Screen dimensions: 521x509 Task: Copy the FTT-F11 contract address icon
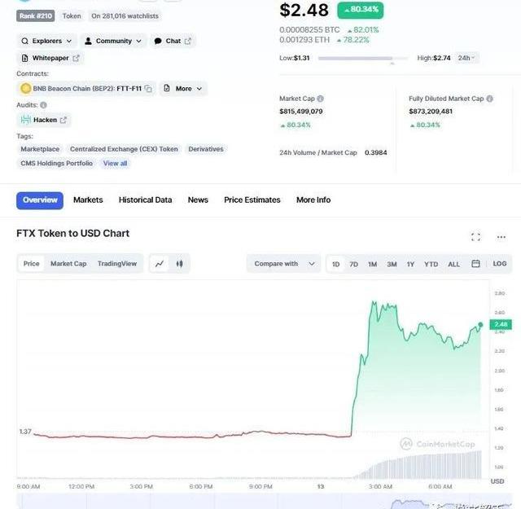(148, 89)
